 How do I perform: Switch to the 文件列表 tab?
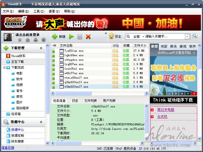[x=90, y=101]
